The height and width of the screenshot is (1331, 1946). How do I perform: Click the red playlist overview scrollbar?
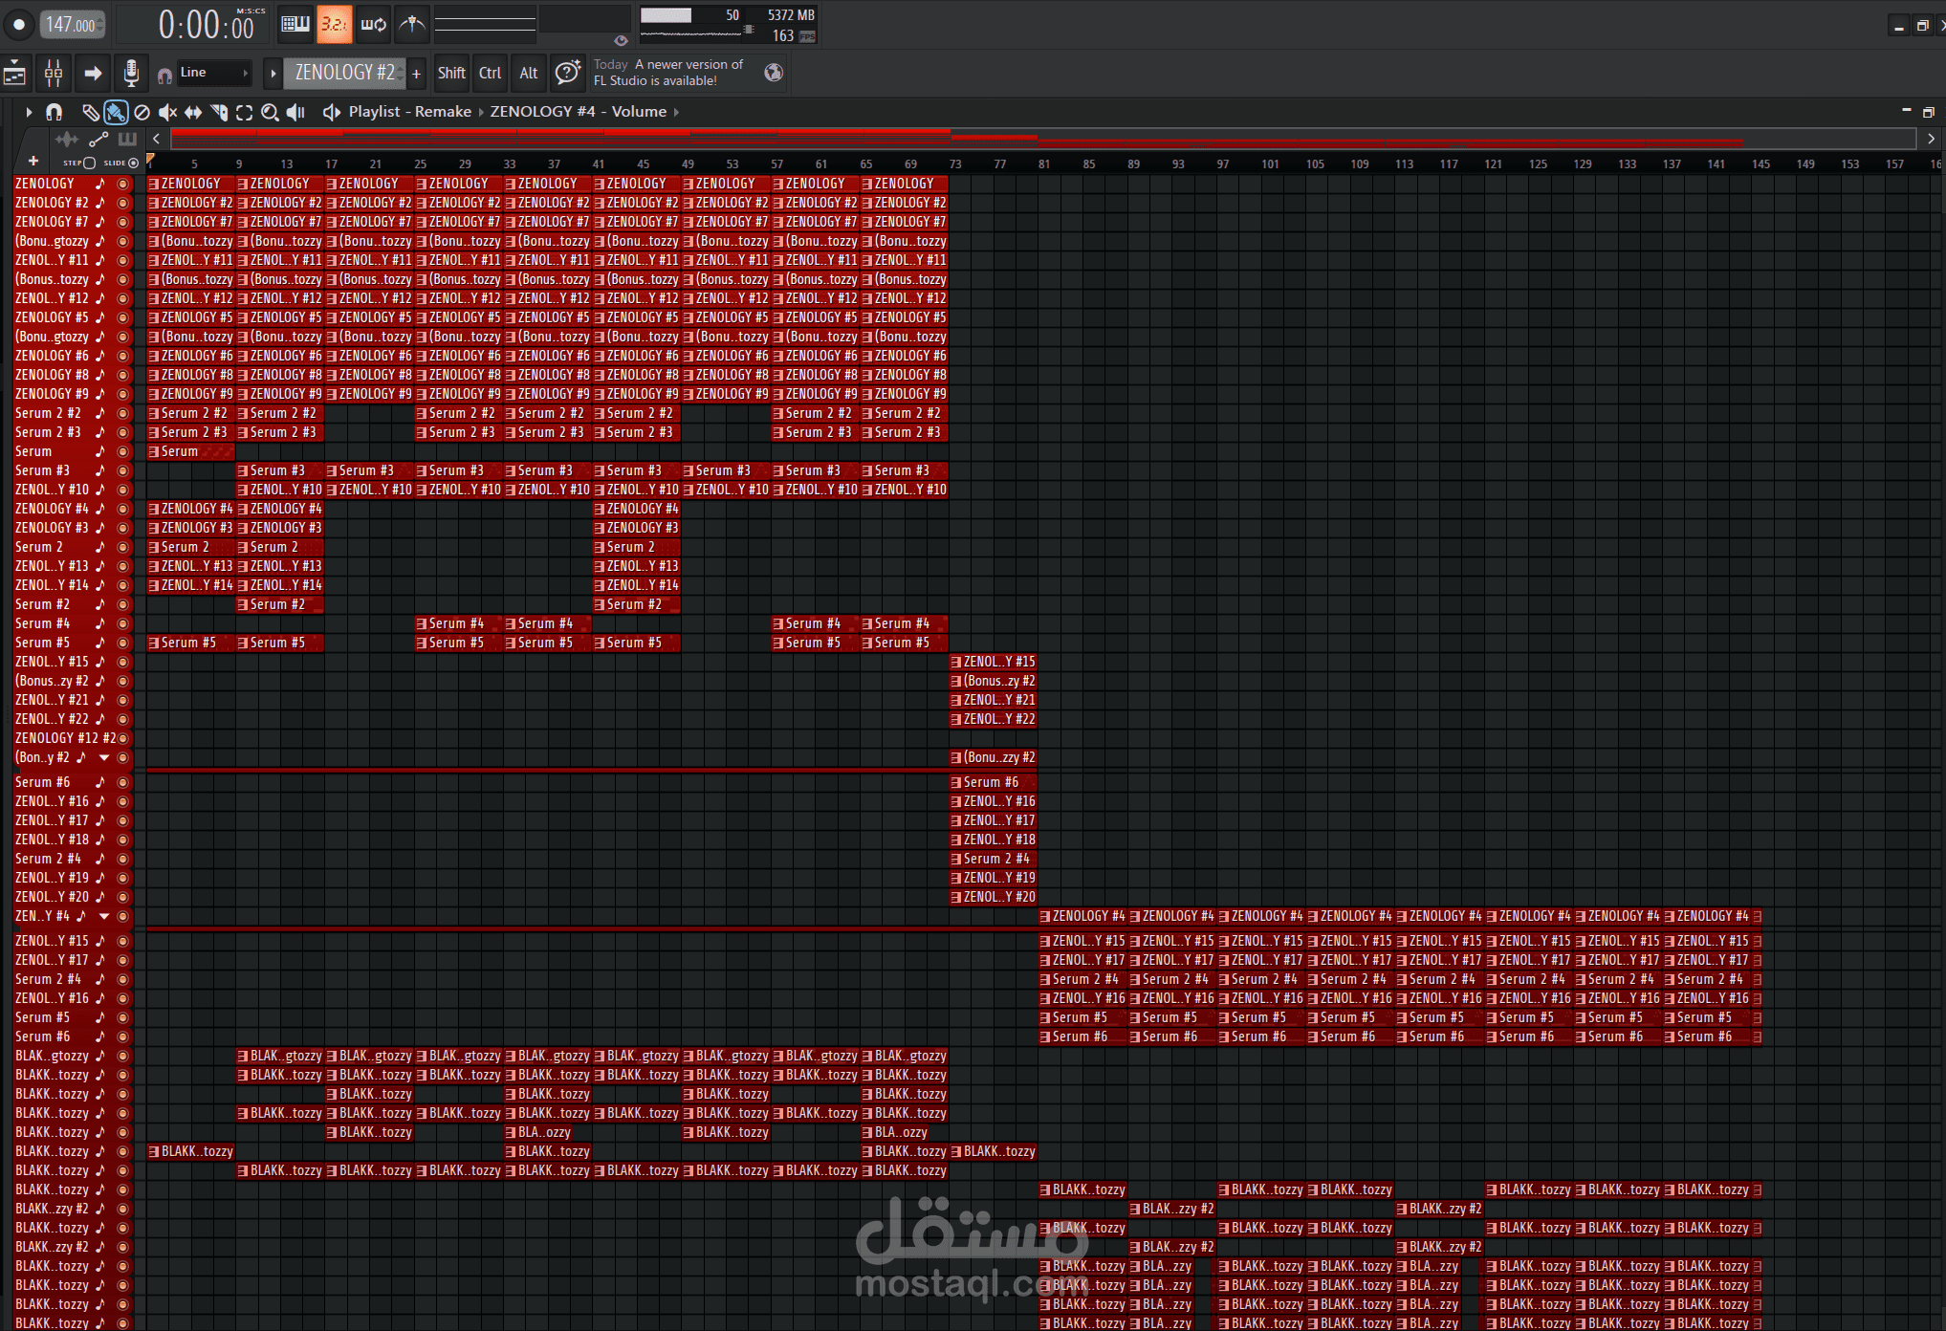1045,140
